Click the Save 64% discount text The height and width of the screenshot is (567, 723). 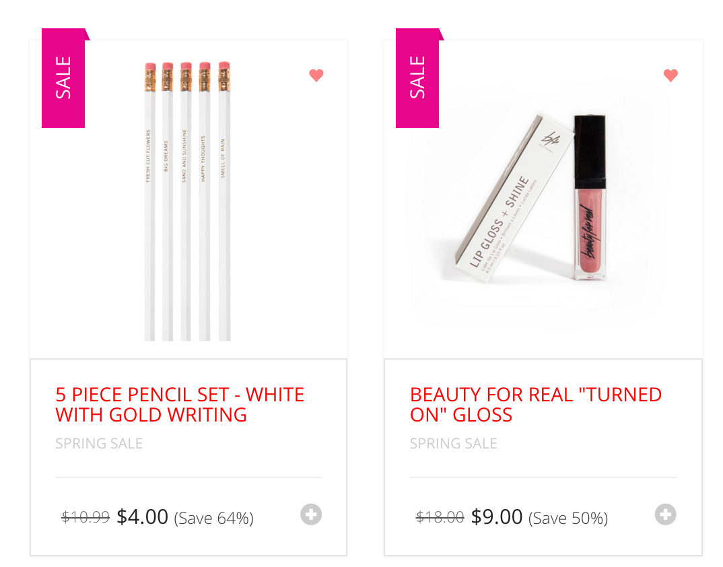214,518
